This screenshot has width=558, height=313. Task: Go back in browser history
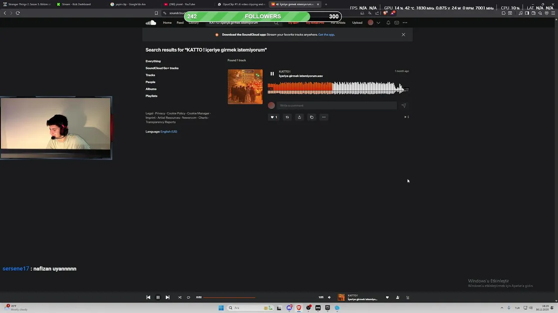(x=5, y=13)
